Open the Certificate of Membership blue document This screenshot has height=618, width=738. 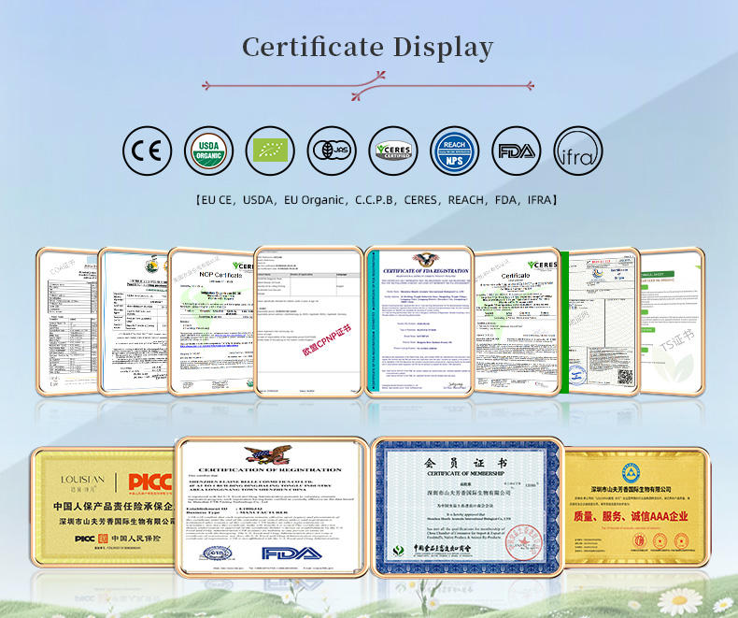tap(467, 508)
